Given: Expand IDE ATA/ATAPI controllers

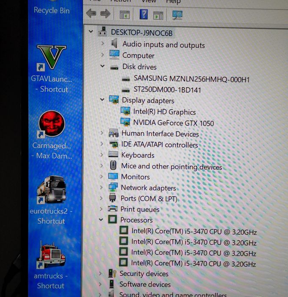Looking at the screenshot, I should tap(102, 144).
